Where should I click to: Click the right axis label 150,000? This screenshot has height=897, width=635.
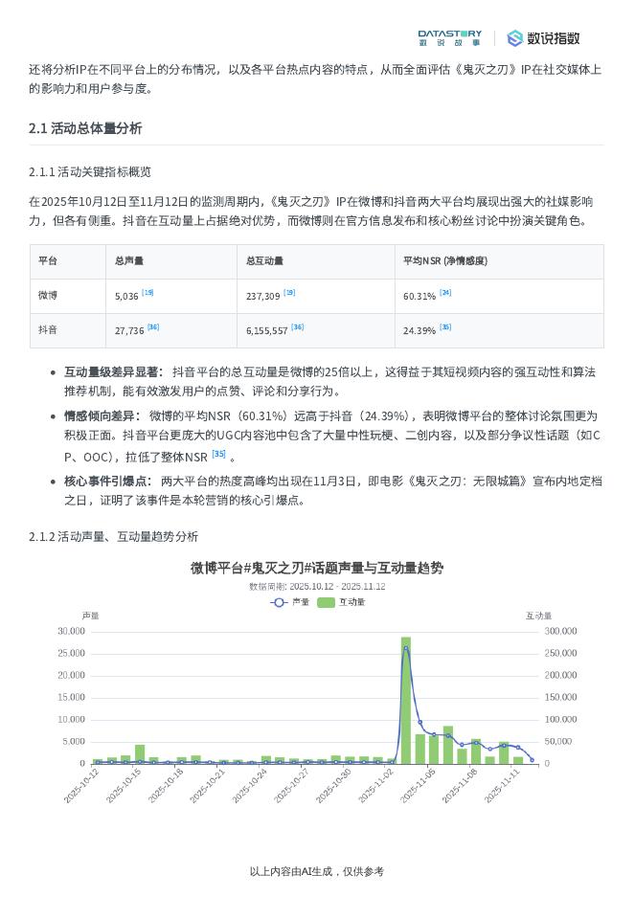[560, 697]
